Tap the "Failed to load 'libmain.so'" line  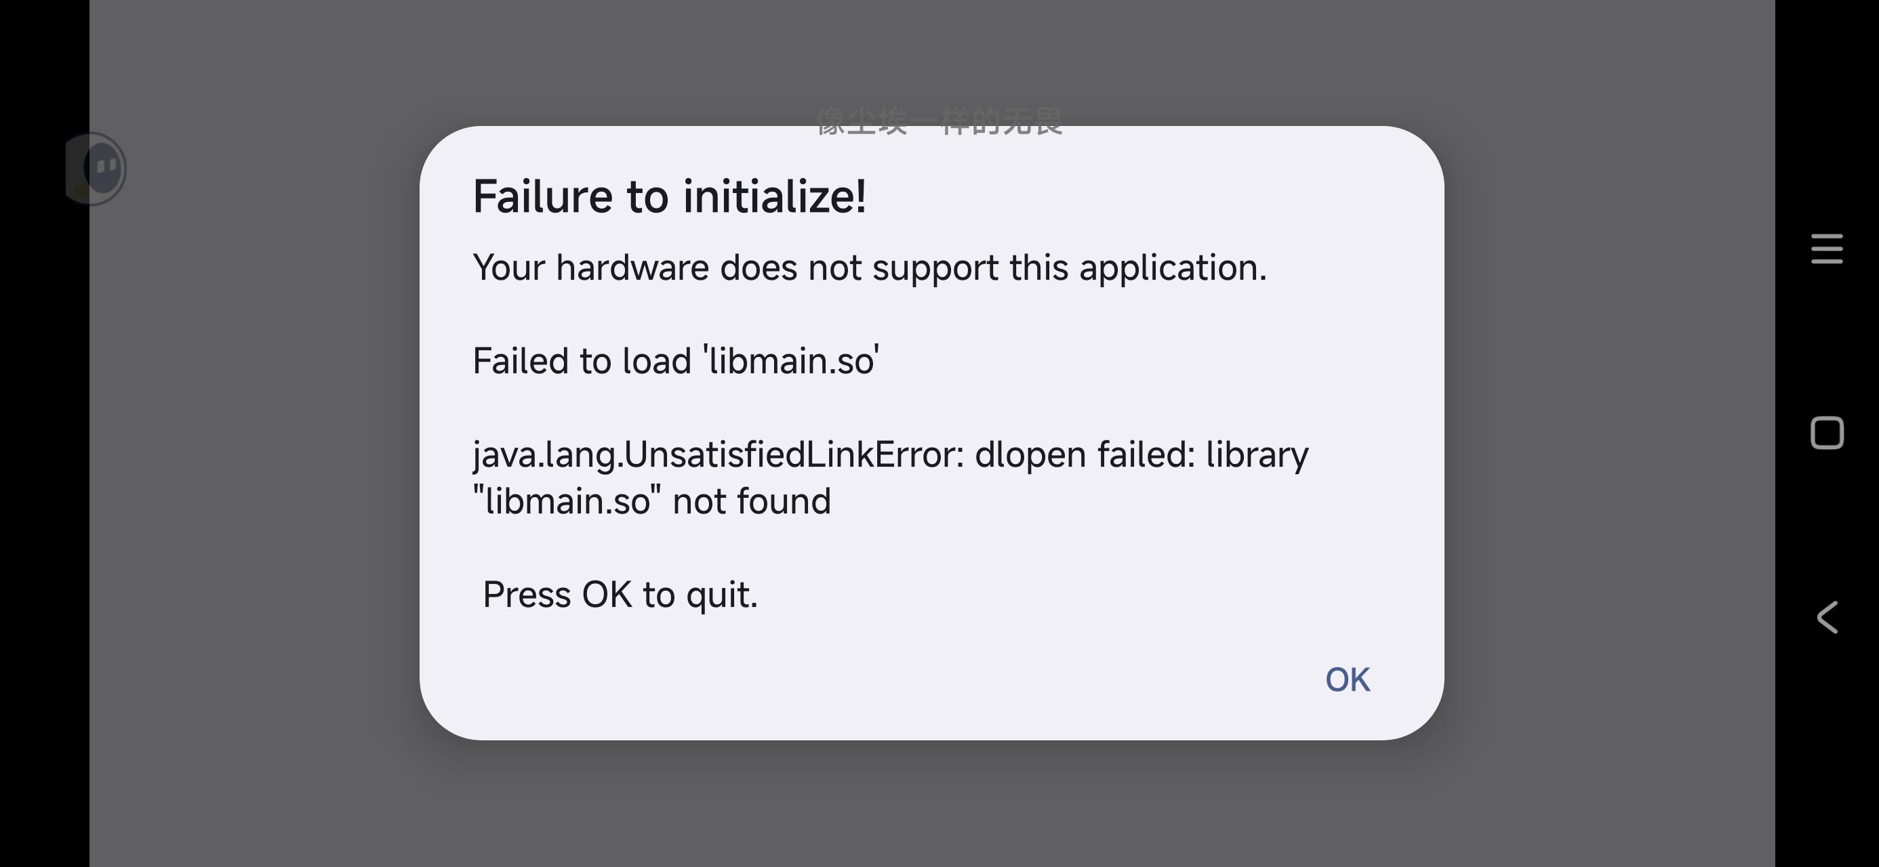coord(675,361)
